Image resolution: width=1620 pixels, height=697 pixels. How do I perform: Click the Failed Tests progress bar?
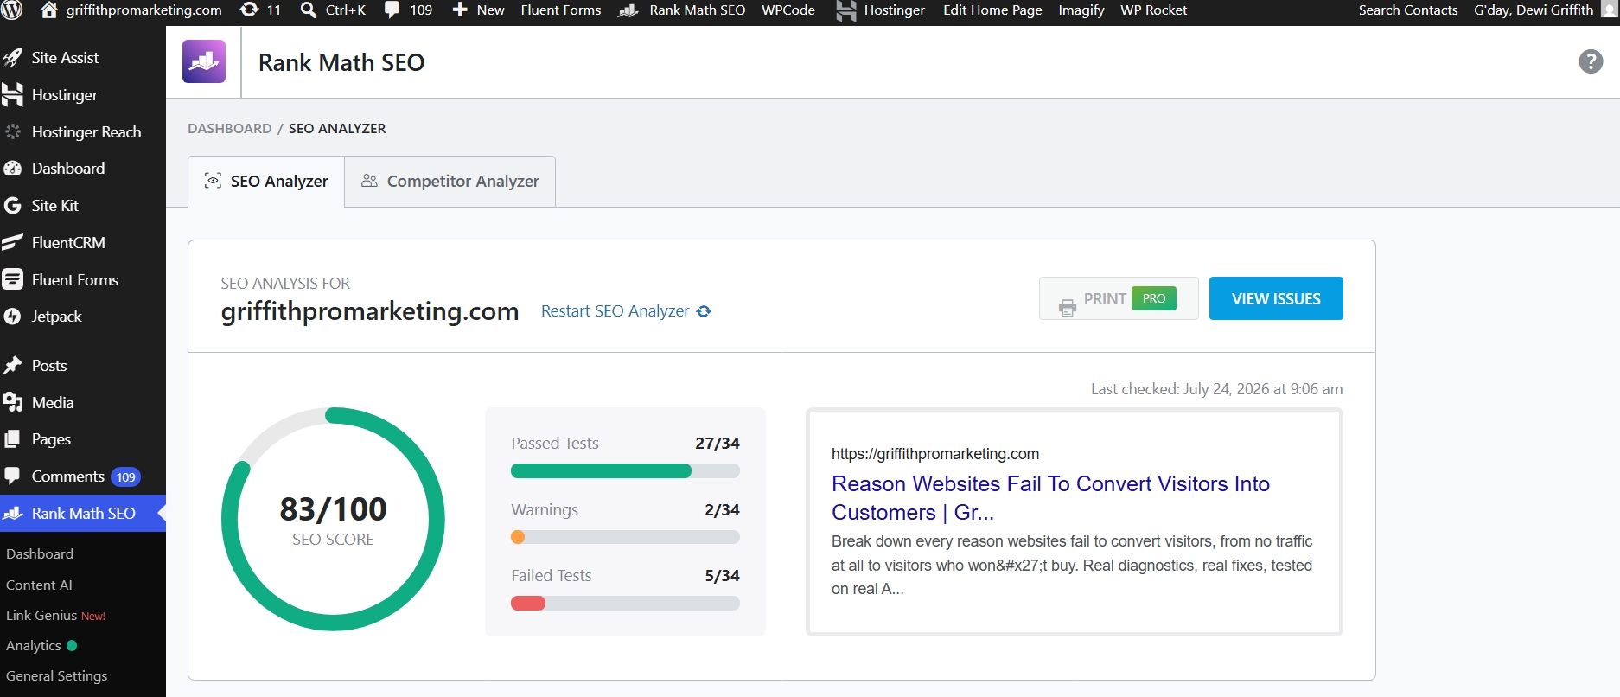(625, 604)
